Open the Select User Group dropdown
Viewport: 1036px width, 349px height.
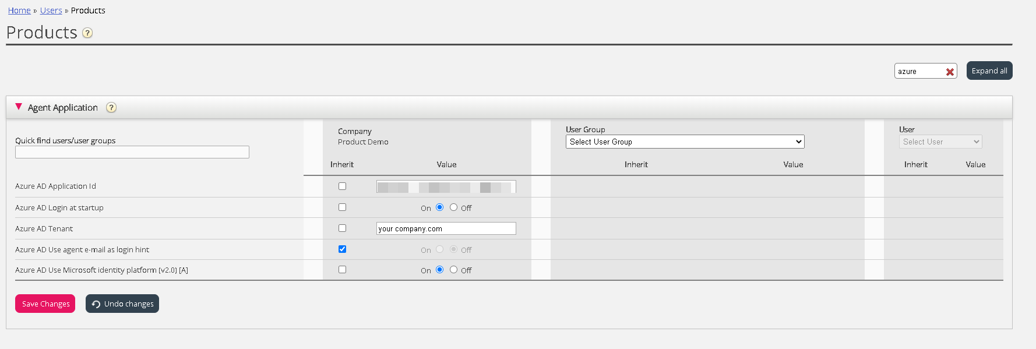click(x=685, y=142)
